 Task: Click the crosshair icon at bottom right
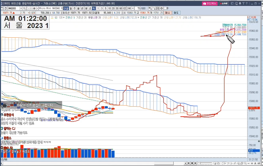click(x=259, y=163)
